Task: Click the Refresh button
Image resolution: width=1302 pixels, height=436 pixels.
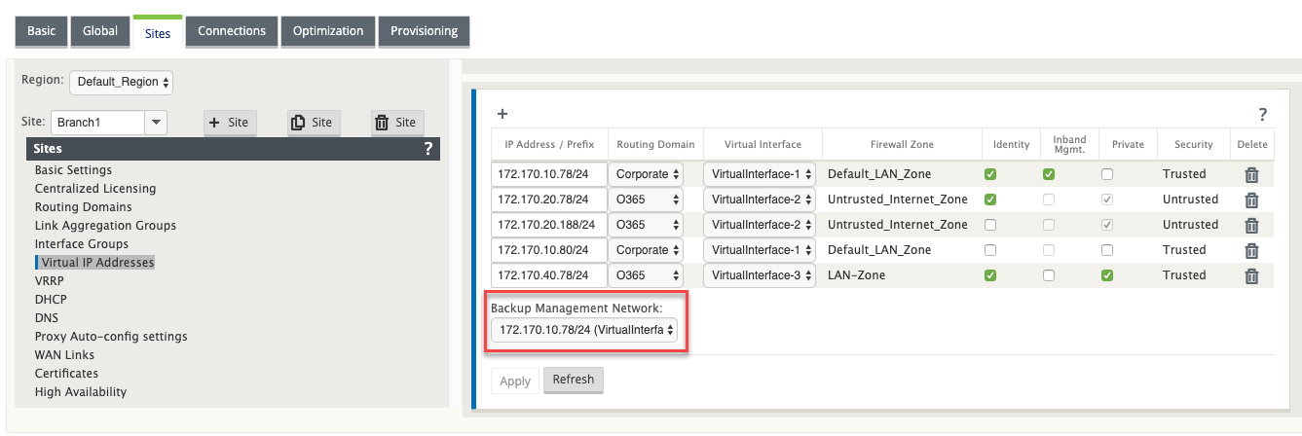Action: tap(574, 380)
